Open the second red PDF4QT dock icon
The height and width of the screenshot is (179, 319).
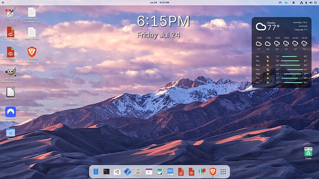[x=191, y=172]
